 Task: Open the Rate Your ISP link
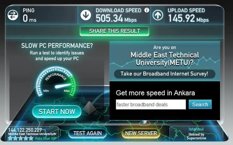tap(46, 138)
